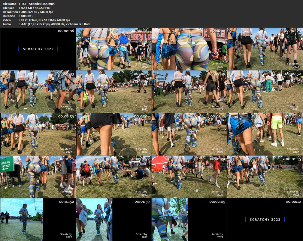Screen dimensions: 303x241
Task: Open the final title frame at 00:02:12
Action: [265, 219]
